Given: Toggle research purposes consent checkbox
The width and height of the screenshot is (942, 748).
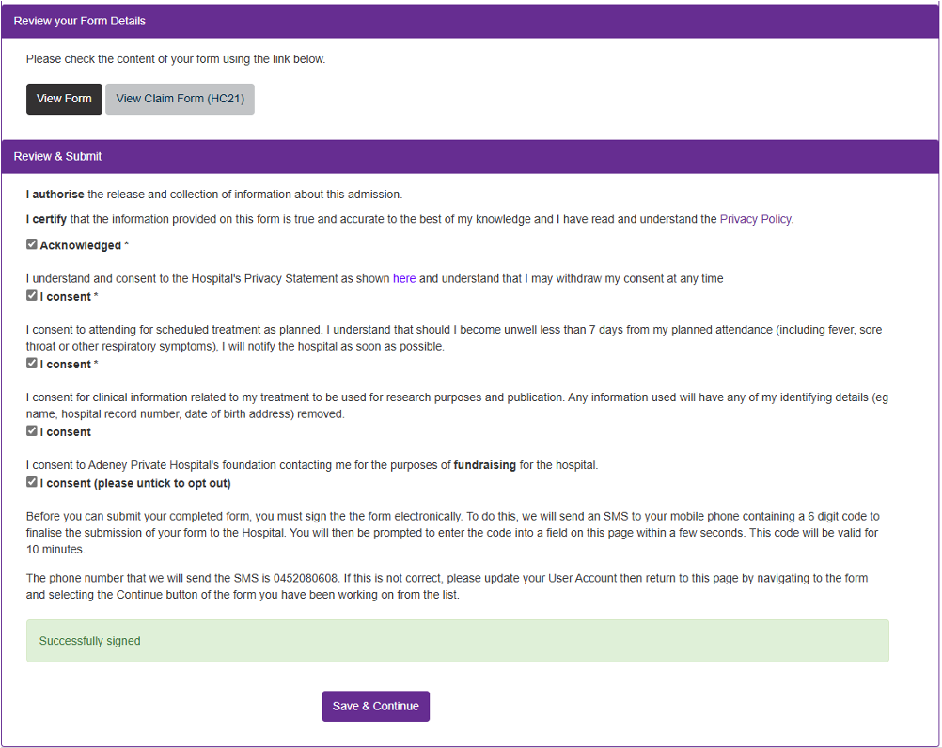Looking at the screenshot, I should click(x=32, y=431).
